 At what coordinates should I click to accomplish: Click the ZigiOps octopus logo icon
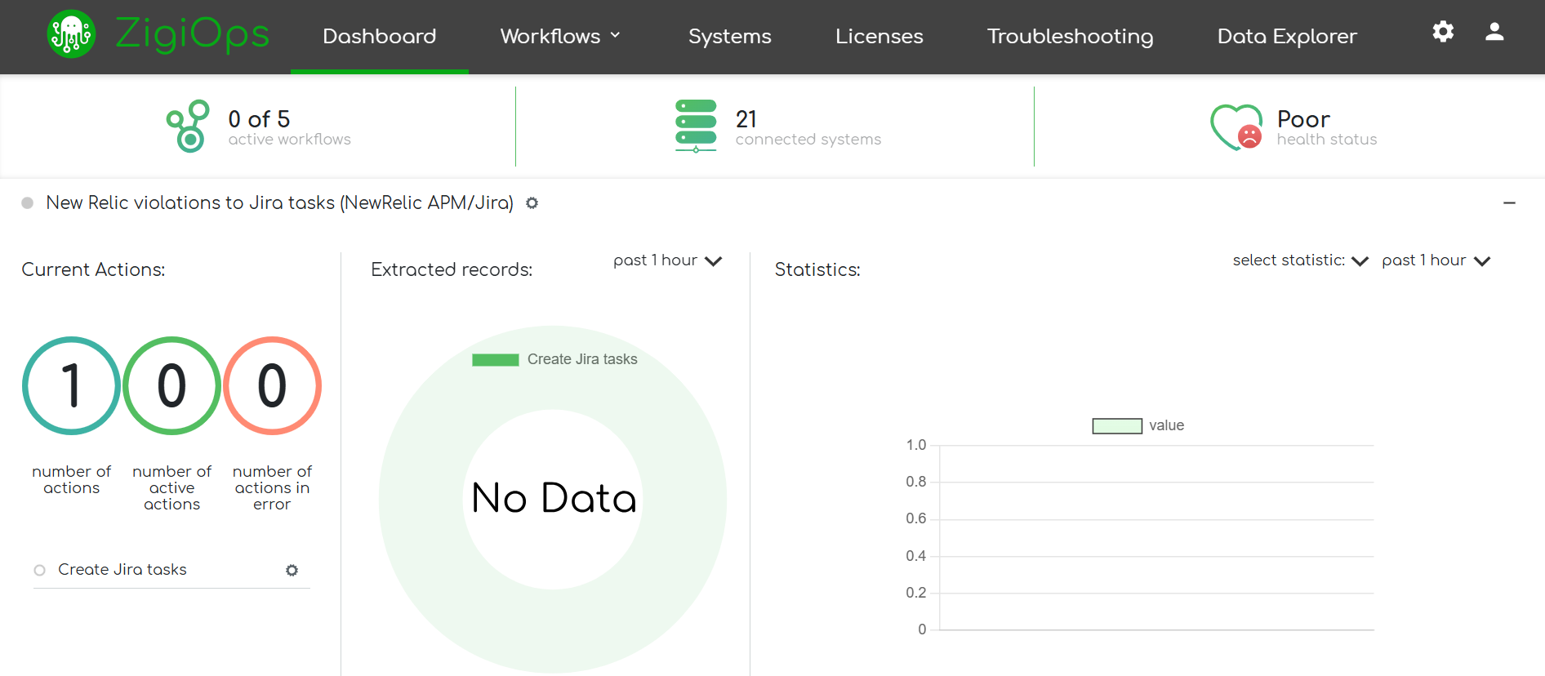coord(72,34)
